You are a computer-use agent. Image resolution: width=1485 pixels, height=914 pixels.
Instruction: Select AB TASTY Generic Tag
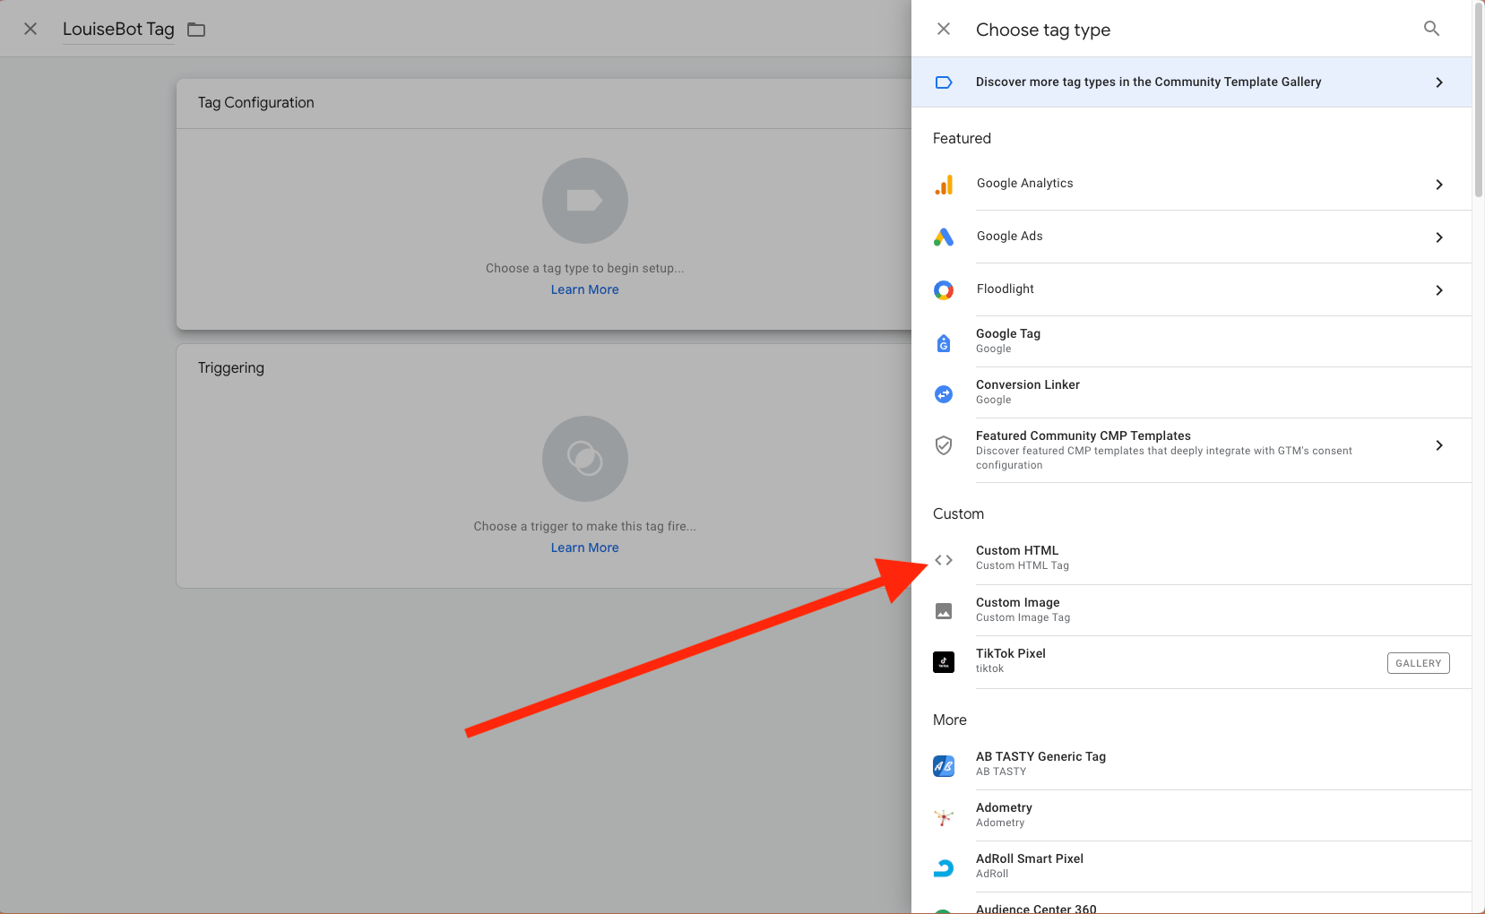1191,764
